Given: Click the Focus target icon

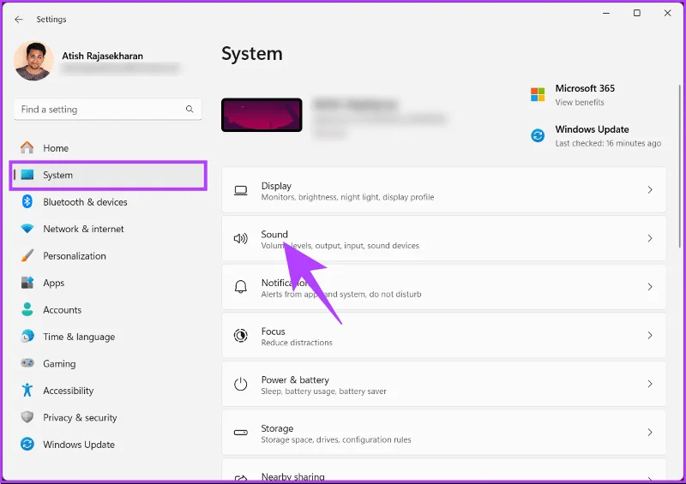Looking at the screenshot, I should [x=241, y=335].
